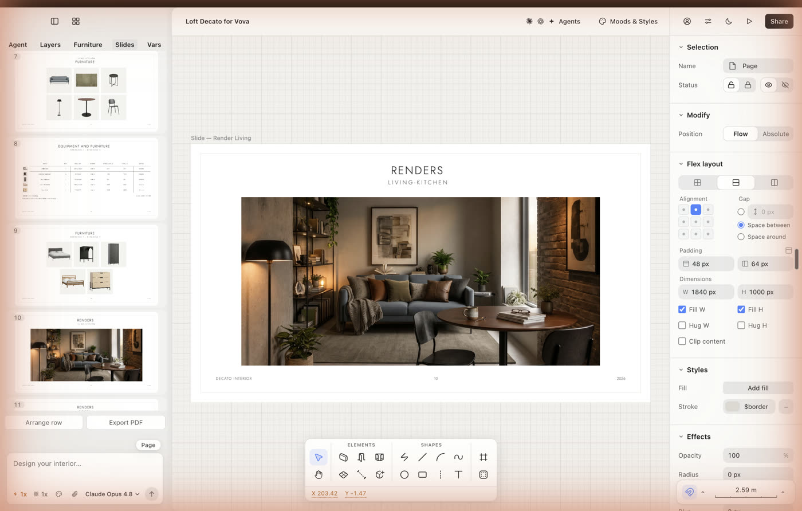The height and width of the screenshot is (511, 802).
Task: Collapse the Flex layout section
Action: pos(681,164)
